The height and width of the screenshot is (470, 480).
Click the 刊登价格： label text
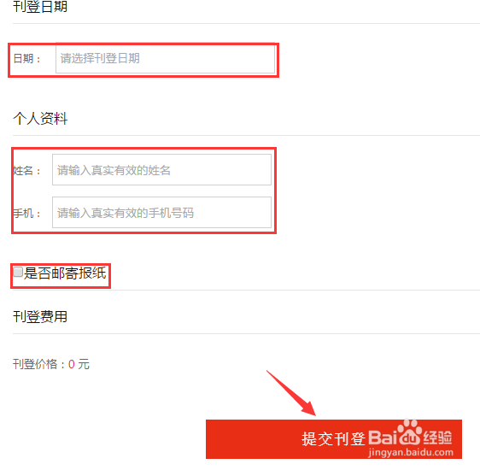tap(39, 364)
